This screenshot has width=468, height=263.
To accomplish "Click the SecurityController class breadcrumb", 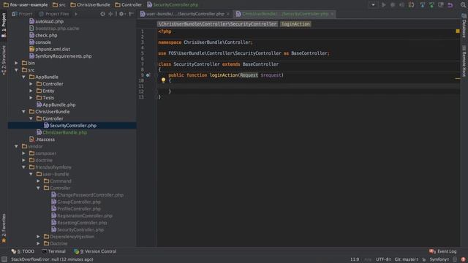I will click(x=217, y=24).
